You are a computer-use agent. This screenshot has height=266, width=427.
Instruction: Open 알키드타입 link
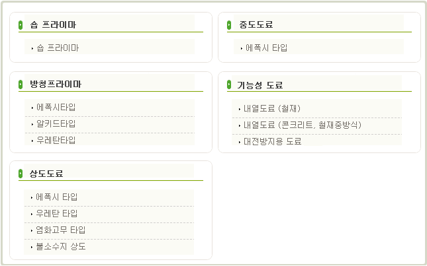click(56, 124)
